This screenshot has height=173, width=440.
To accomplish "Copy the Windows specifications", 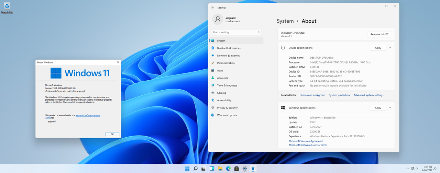I will pyautogui.click(x=378, y=108).
